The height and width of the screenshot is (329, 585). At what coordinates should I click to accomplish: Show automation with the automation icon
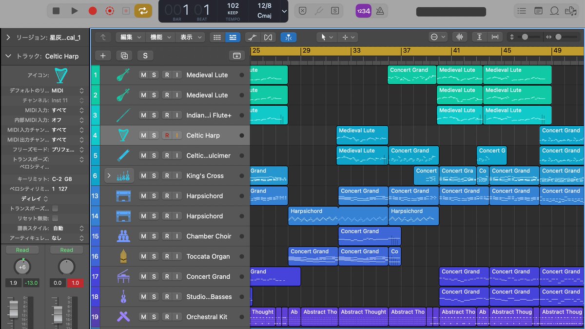pyautogui.click(x=252, y=37)
